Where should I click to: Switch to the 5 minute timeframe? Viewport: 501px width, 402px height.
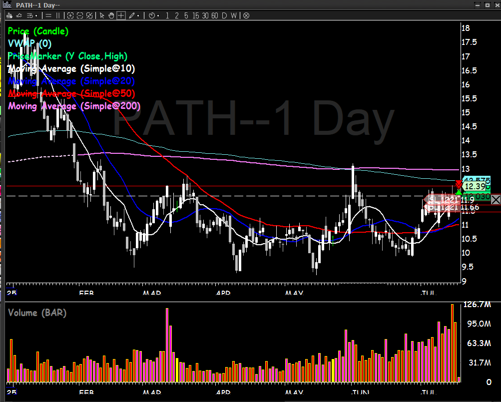click(186, 15)
